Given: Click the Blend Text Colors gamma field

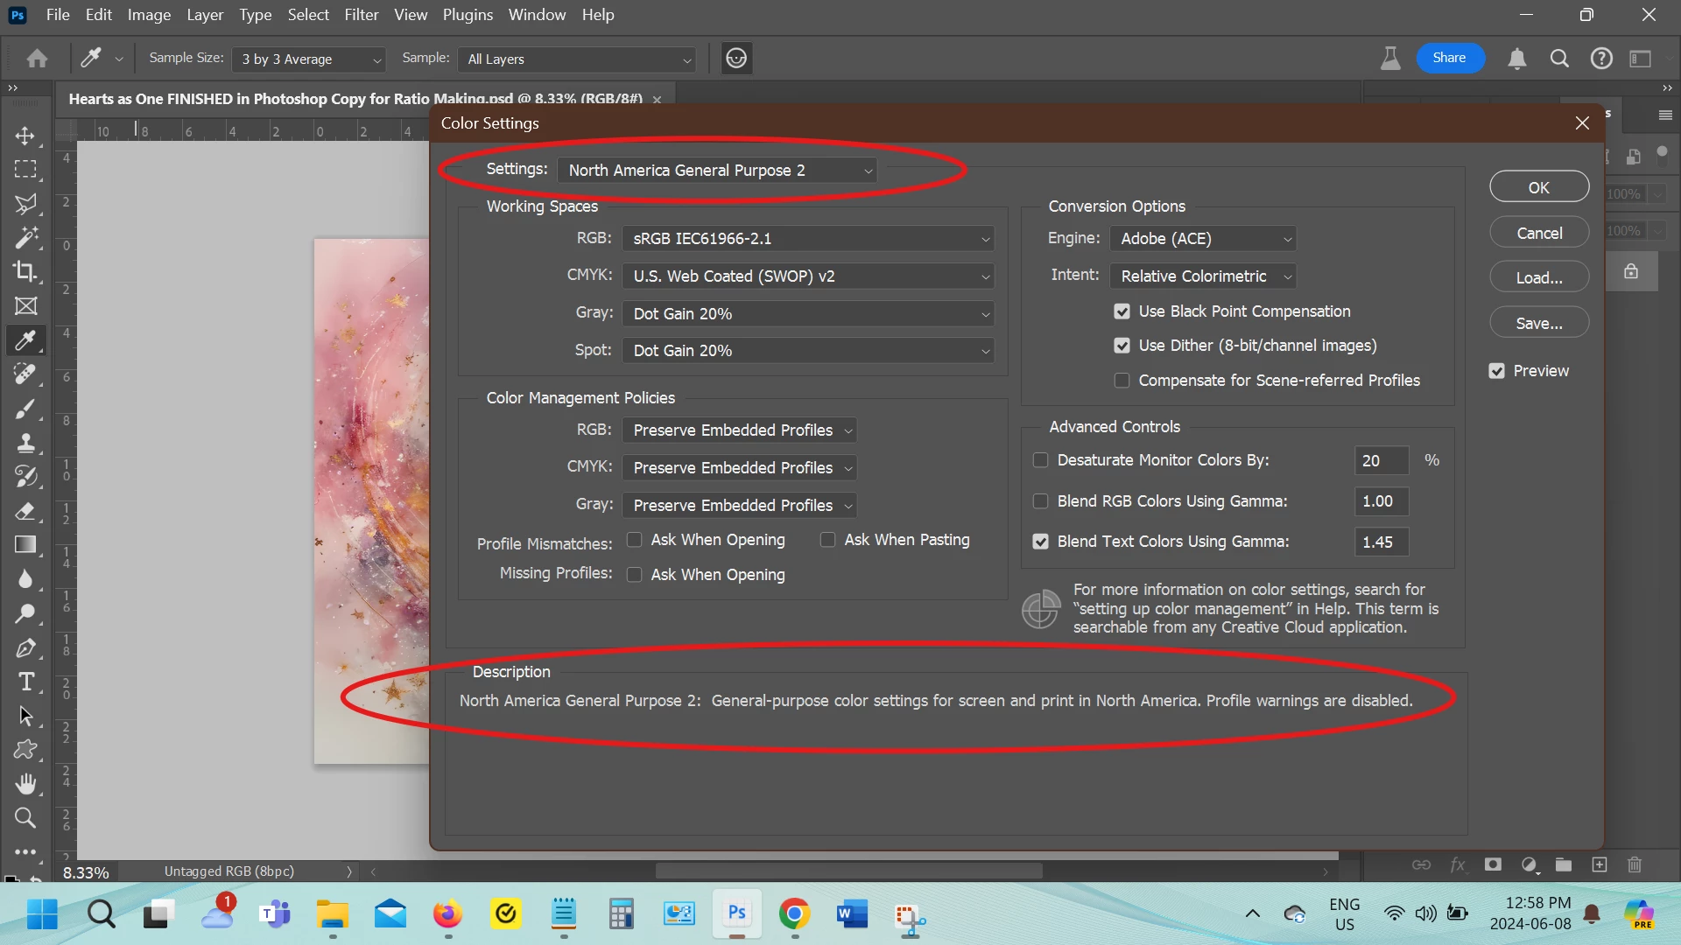Looking at the screenshot, I should pyautogui.click(x=1380, y=542).
